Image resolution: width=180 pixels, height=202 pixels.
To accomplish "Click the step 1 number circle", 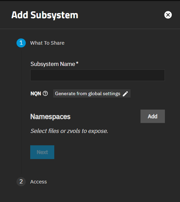I will coord(21,43).
